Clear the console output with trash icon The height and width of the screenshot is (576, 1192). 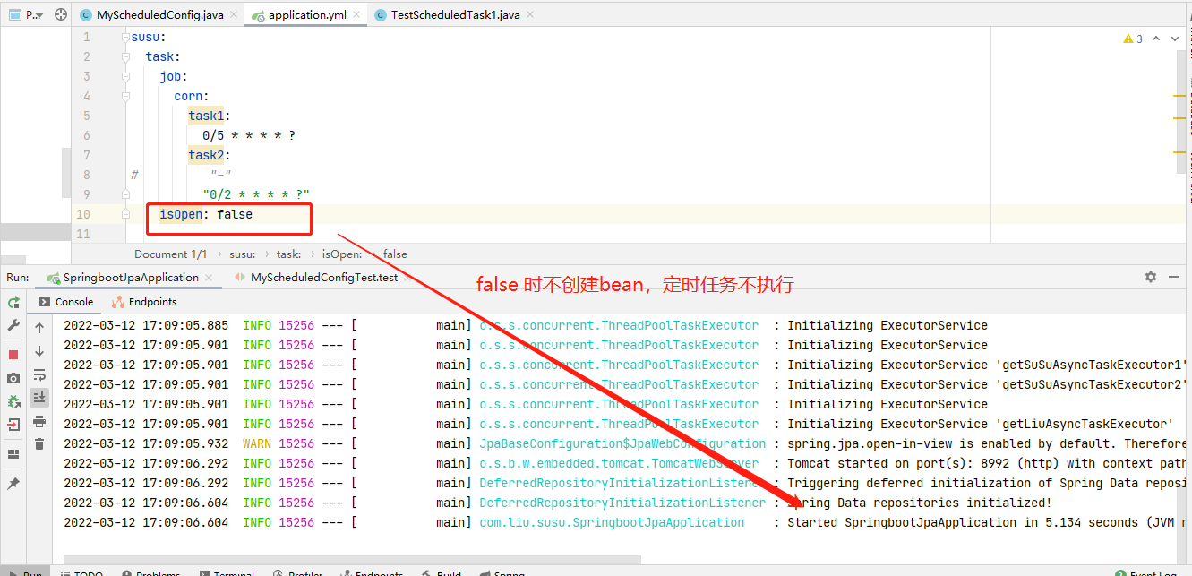[38, 444]
